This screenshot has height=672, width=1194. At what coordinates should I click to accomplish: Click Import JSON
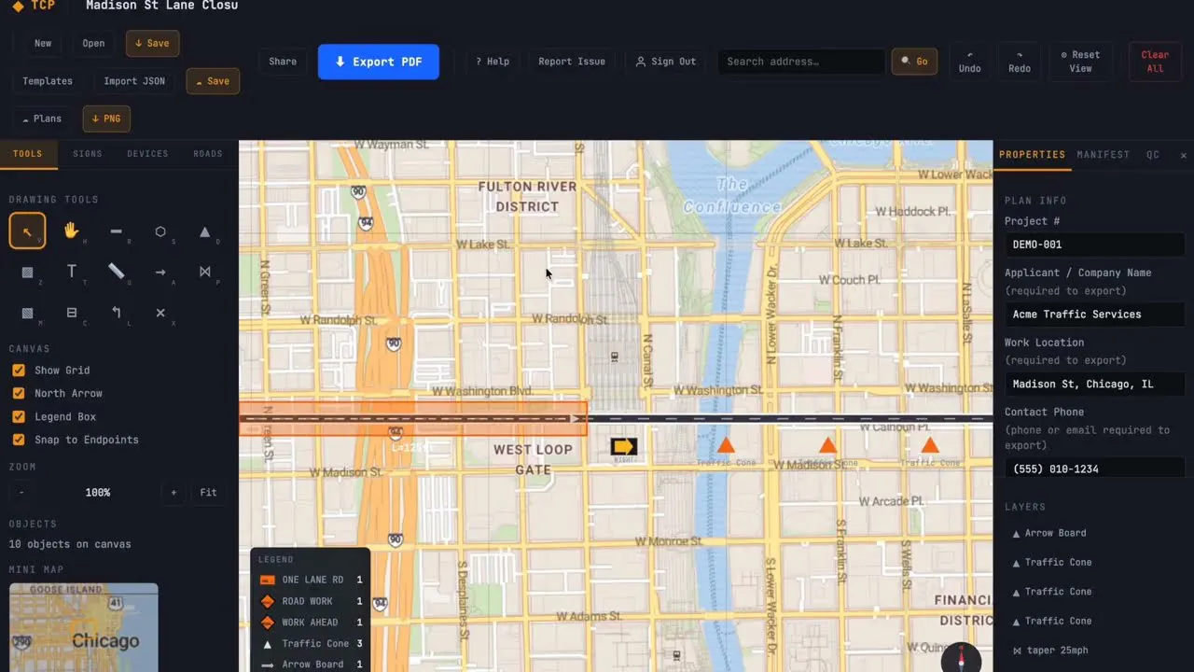coord(134,81)
